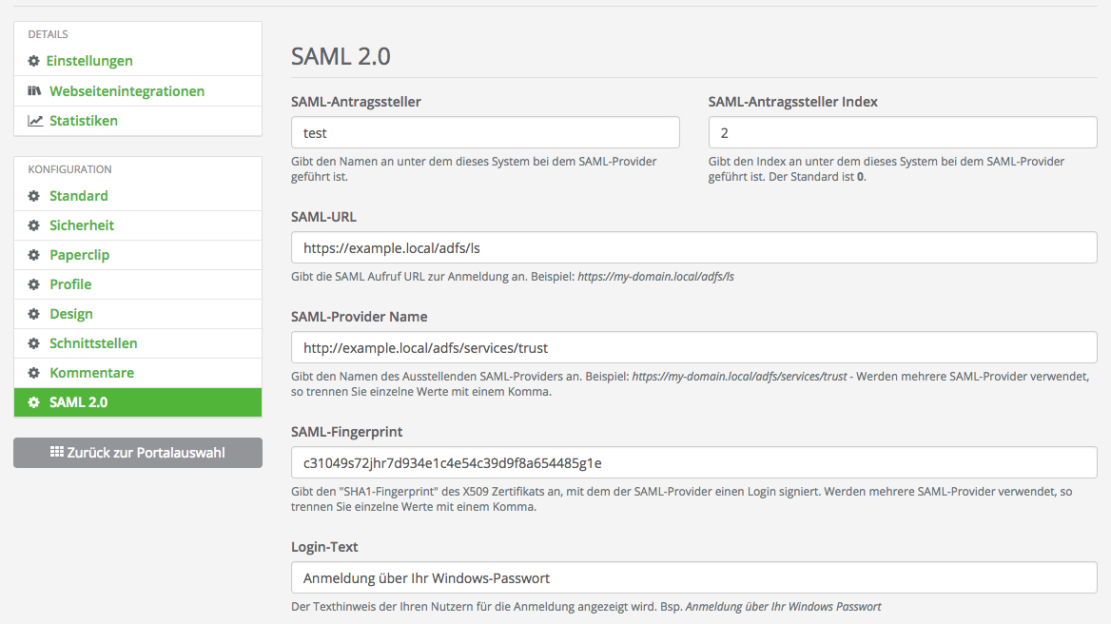Click the gear icon beside Einstellungen
This screenshot has height=624, width=1111.
[34, 61]
